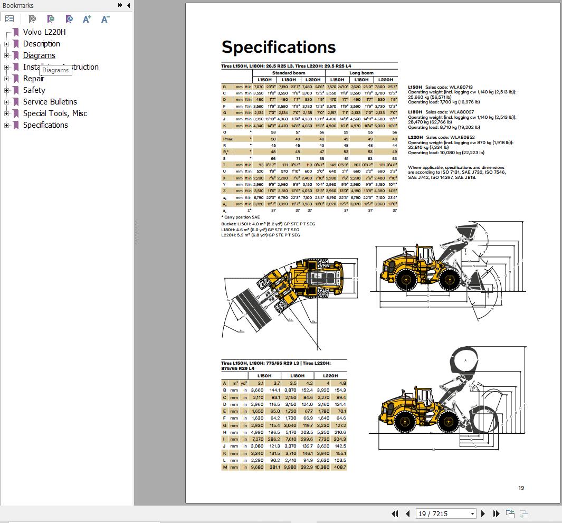Click the next page arrow
Viewport: 562px width, 523px height.
[483, 513]
